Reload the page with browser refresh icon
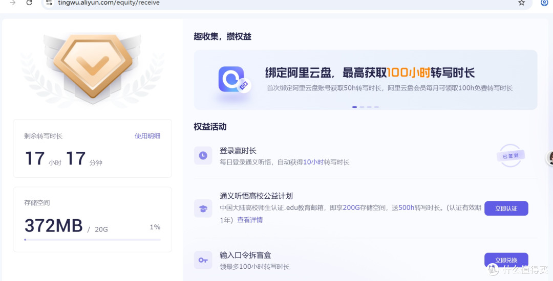Image resolution: width=553 pixels, height=281 pixels. point(29,3)
